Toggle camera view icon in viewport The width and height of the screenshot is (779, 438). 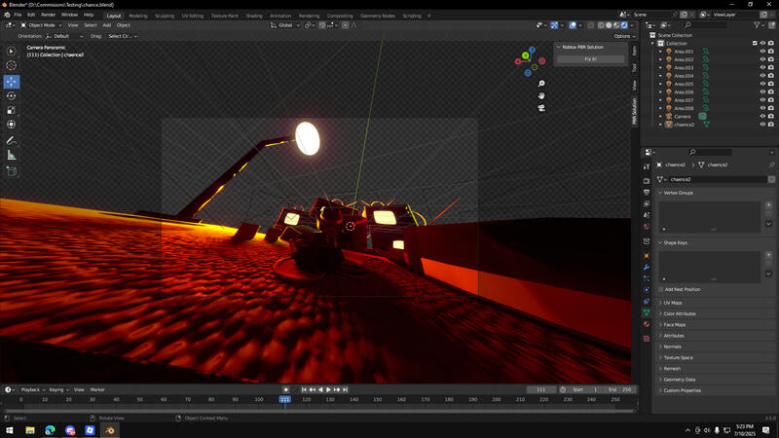coord(541,108)
